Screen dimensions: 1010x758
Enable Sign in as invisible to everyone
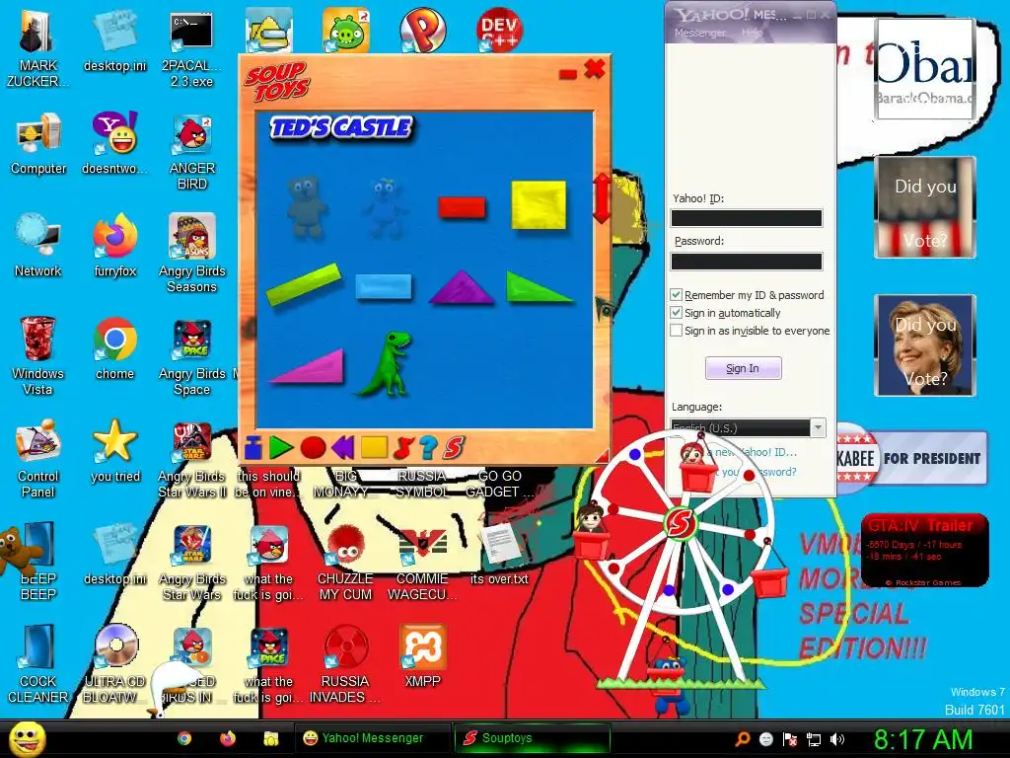(677, 330)
